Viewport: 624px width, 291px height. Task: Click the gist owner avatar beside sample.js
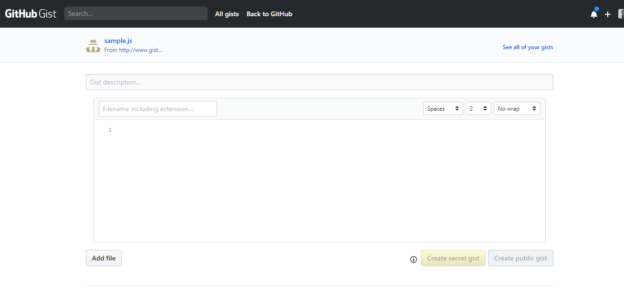[x=93, y=45]
